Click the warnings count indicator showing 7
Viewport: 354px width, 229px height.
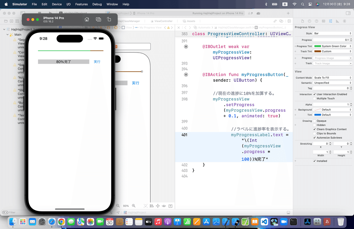coord(250,13)
